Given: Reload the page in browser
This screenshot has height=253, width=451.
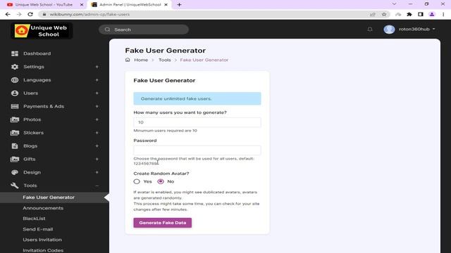Looking at the screenshot, I should pyautogui.click(x=30, y=14).
